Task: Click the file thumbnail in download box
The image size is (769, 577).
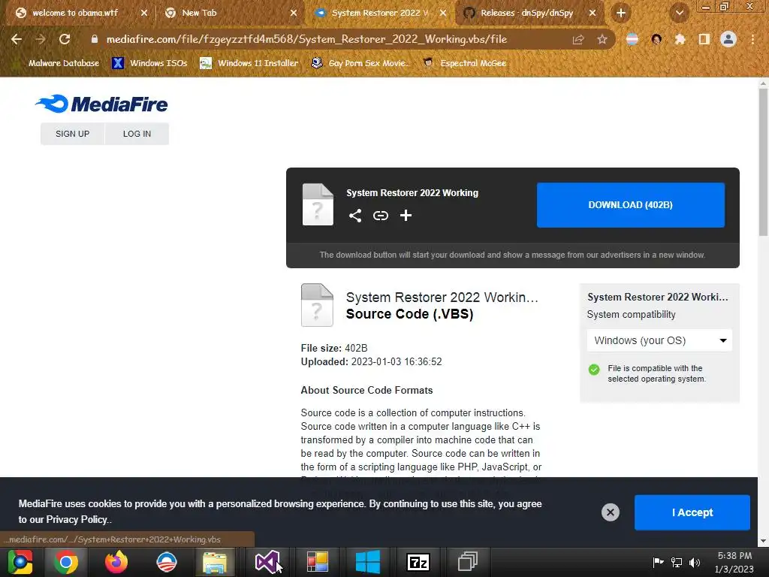Action: point(318,204)
